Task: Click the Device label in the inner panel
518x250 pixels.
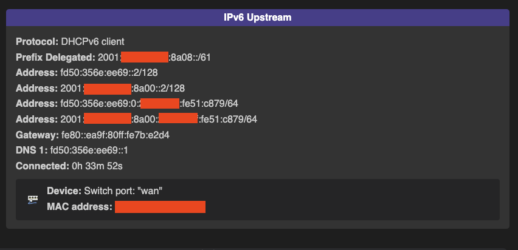Action: [x=64, y=191]
